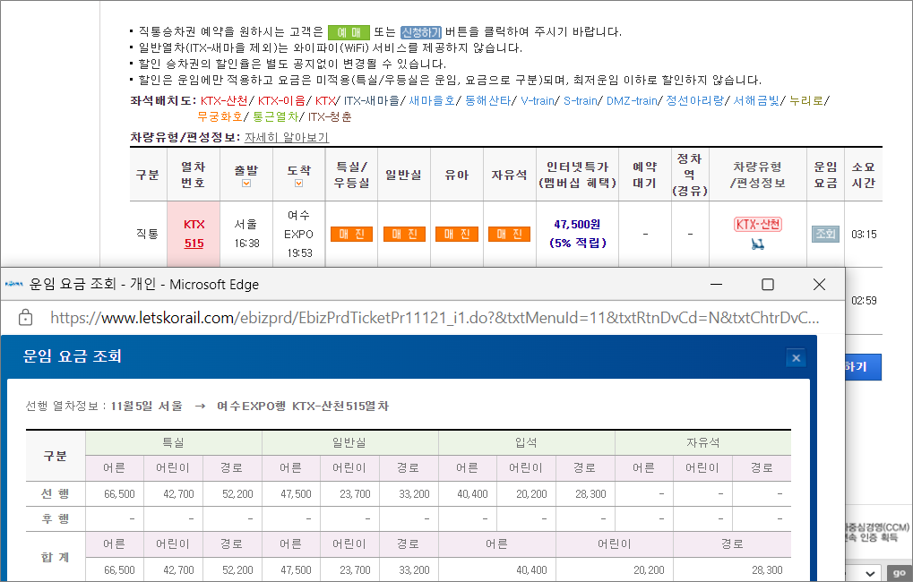The height and width of the screenshot is (582, 913).
Task: Click the blue 신청하기 sample button
Action: click(x=421, y=32)
